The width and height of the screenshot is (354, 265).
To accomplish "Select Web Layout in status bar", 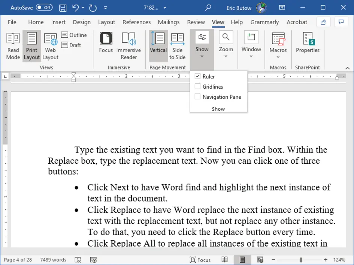I will (x=260, y=260).
